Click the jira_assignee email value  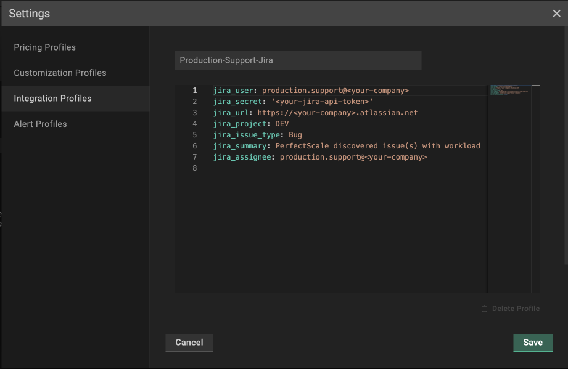point(353,157)
